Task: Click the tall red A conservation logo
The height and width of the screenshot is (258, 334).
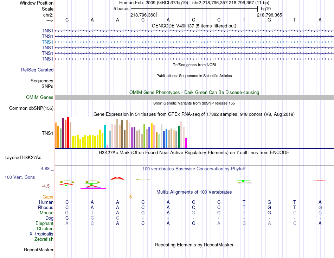Action: point(117,178)
